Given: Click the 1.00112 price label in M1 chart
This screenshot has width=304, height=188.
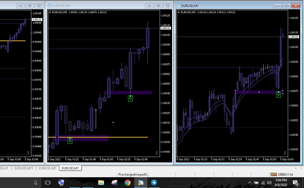Looking at the screenshot, I should (294, 37).
